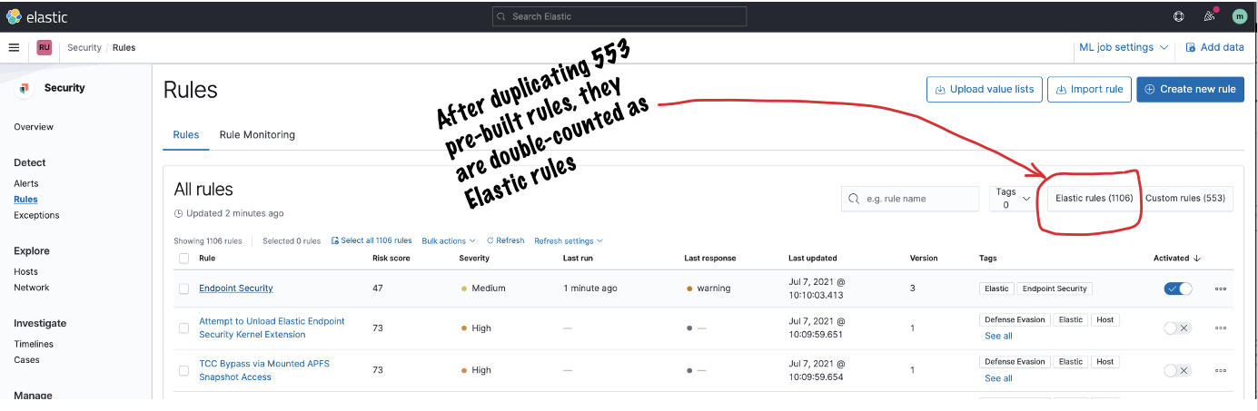
Task: Go to Alerts in sidebar
Action: pos(26,183)
